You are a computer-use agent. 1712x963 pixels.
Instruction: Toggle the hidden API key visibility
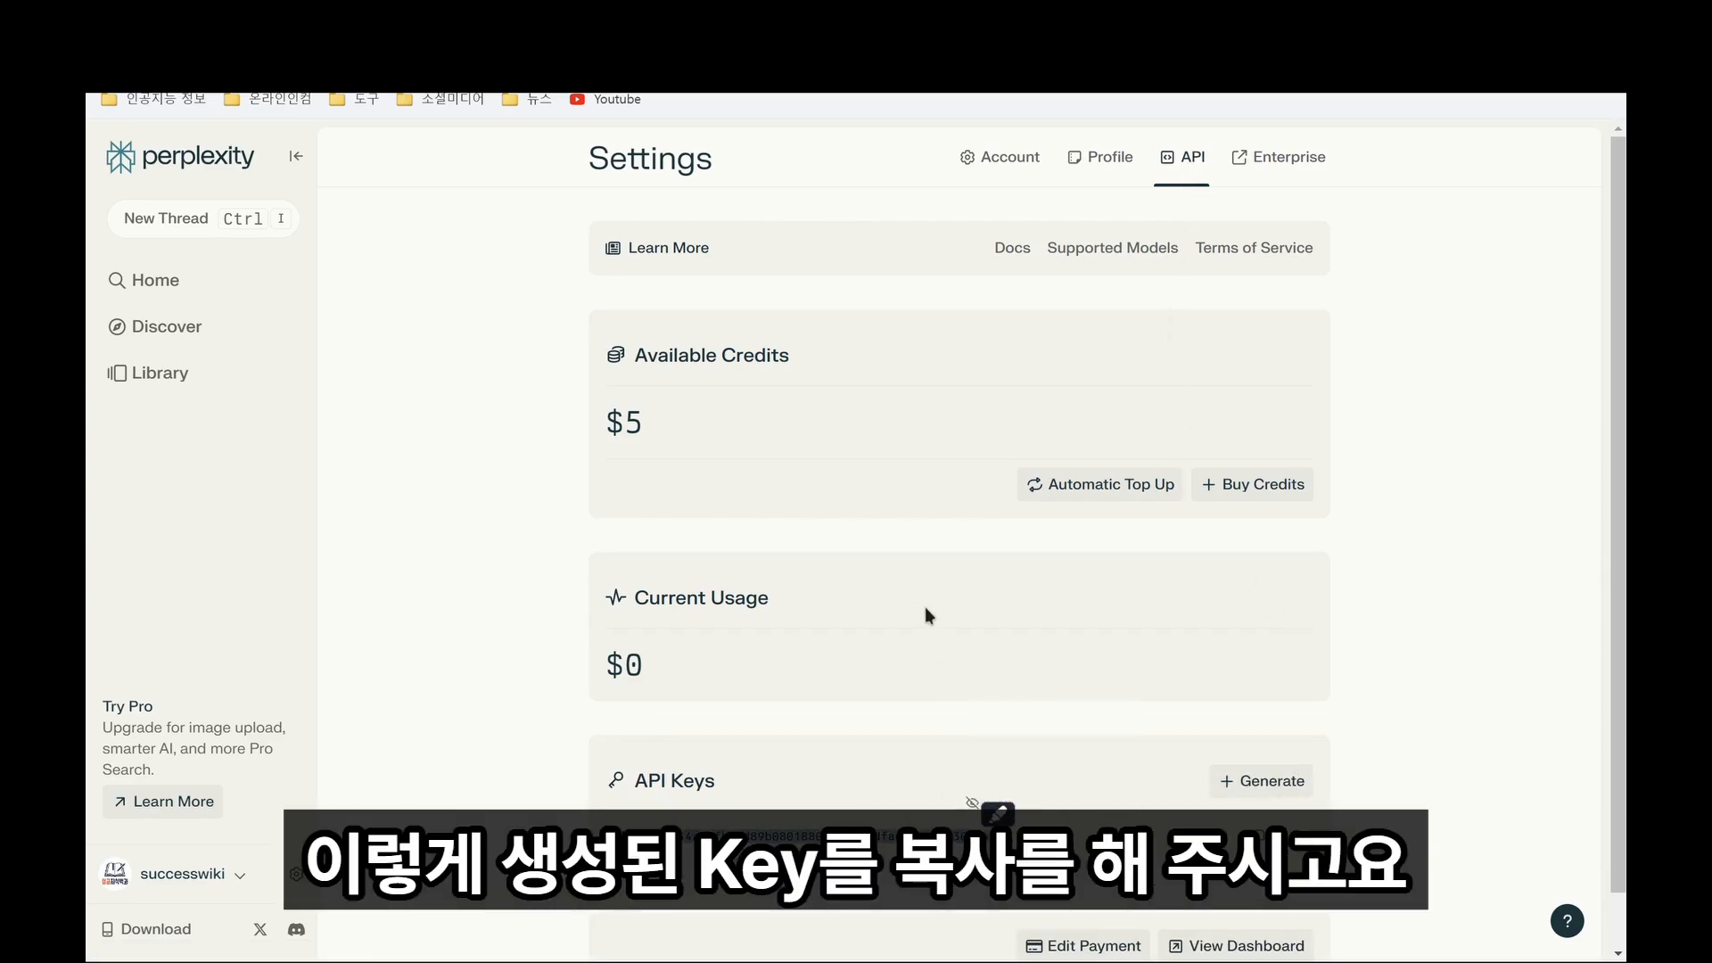[x=973, y=802]
